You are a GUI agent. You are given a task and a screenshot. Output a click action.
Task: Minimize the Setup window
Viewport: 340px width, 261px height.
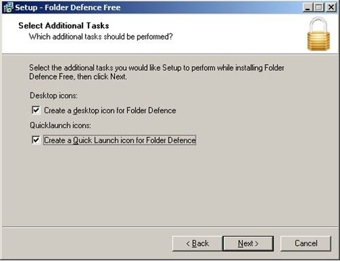click(x=307, y=7)
